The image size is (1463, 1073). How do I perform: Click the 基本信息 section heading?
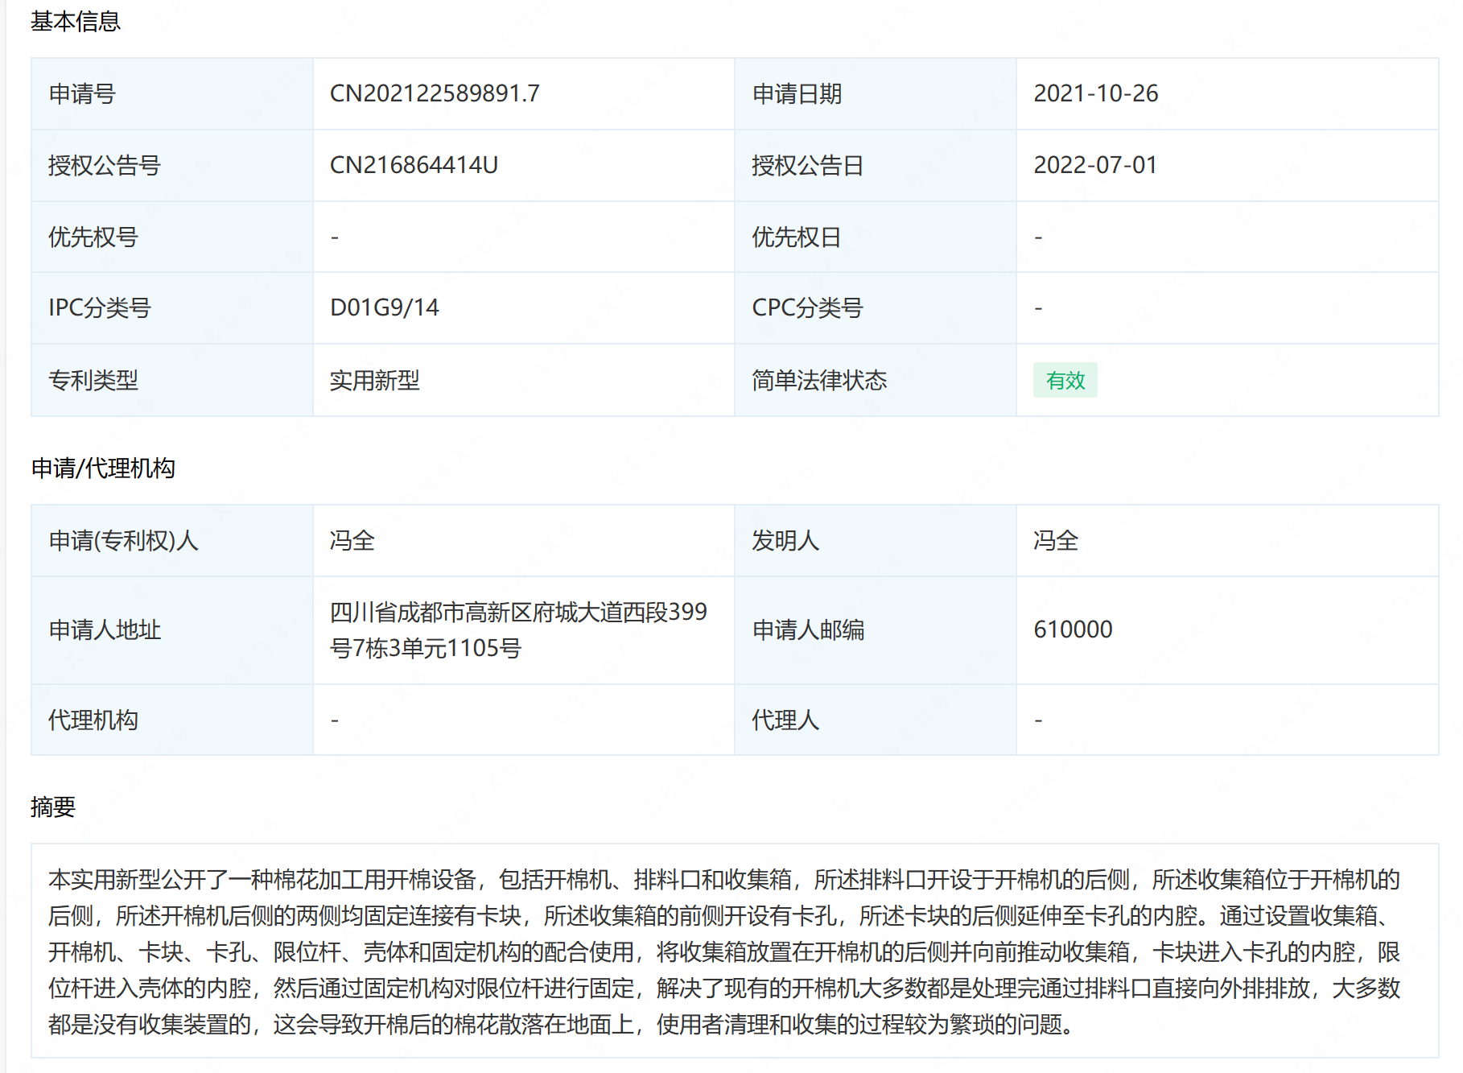76,21
